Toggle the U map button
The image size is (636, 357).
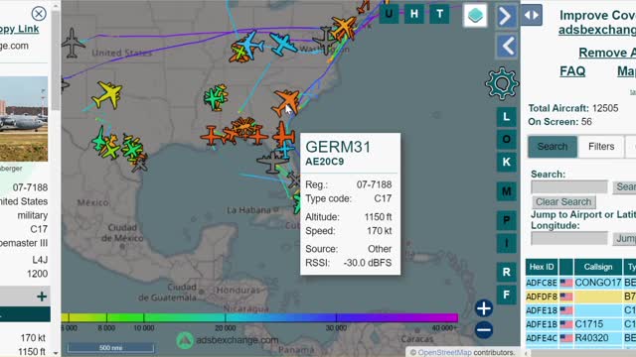(389, 14)
